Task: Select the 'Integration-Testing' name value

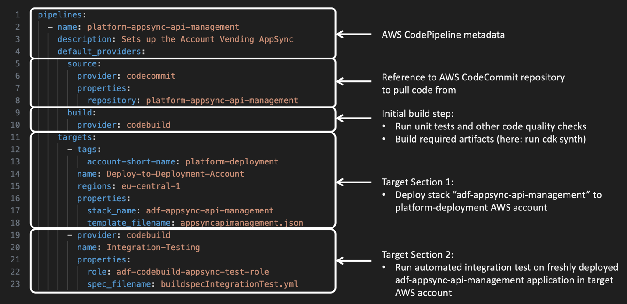Action: (153, 248)
